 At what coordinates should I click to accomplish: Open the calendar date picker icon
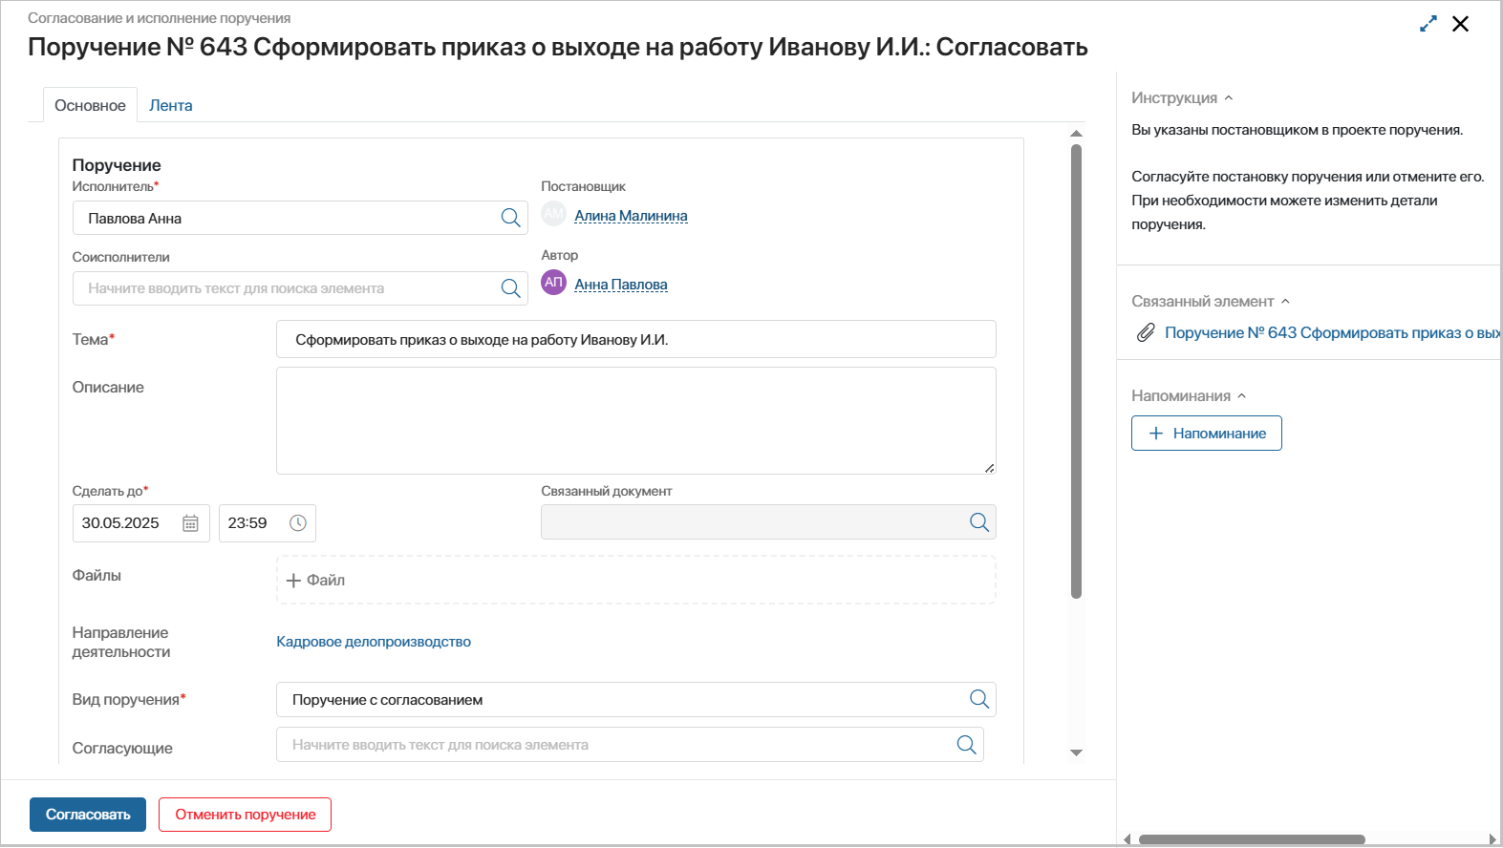click(x=190, y=523)
